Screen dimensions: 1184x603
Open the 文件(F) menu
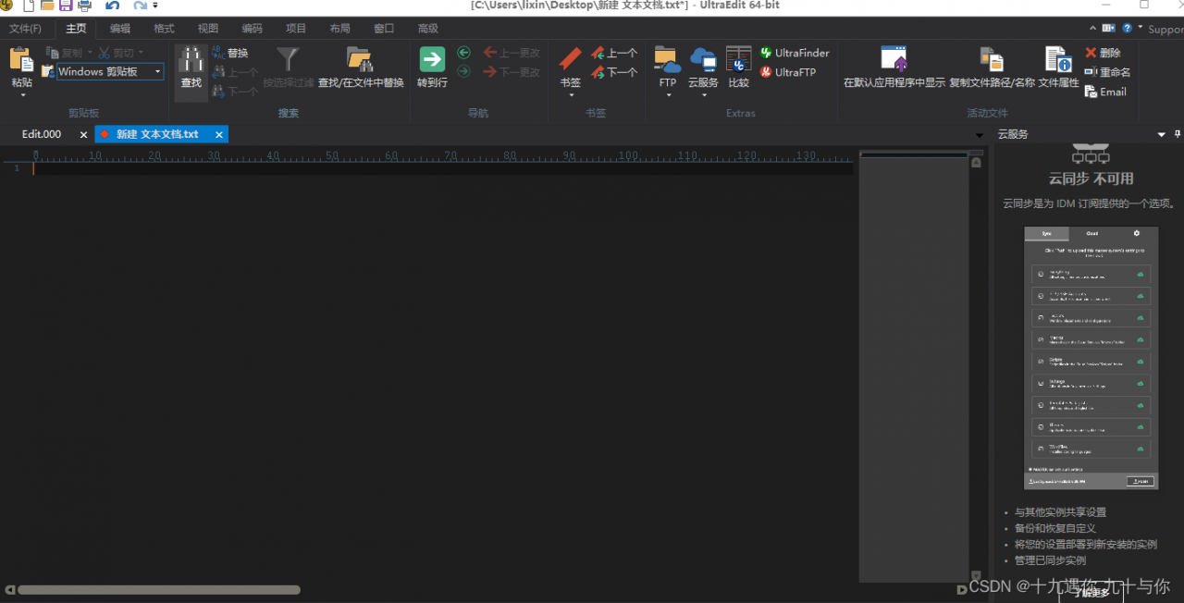(x=25, y=29)
